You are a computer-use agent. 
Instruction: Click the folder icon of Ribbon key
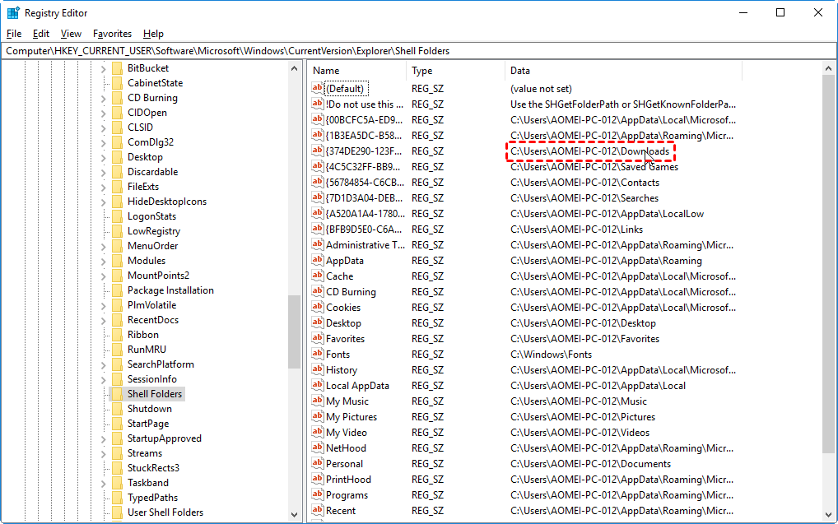[117, 334]
